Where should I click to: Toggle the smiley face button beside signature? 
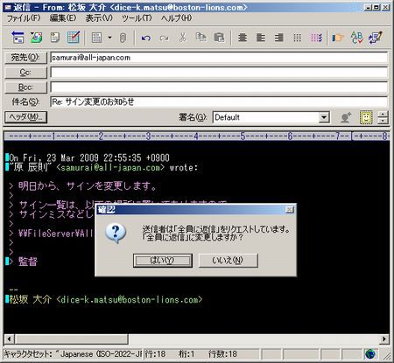tap(366, 117)
